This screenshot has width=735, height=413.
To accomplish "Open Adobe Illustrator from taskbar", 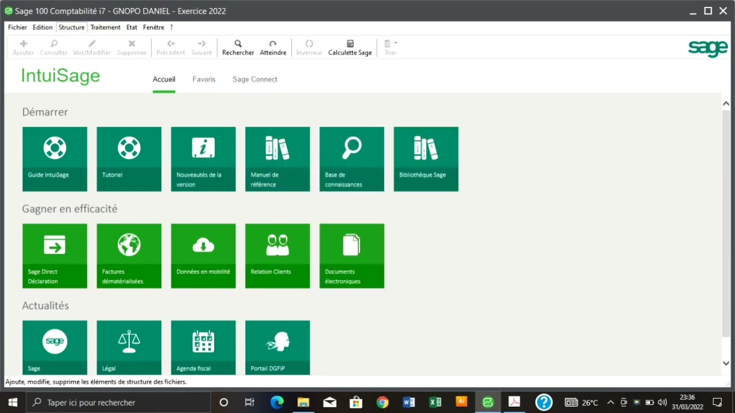I will (461, 402).
